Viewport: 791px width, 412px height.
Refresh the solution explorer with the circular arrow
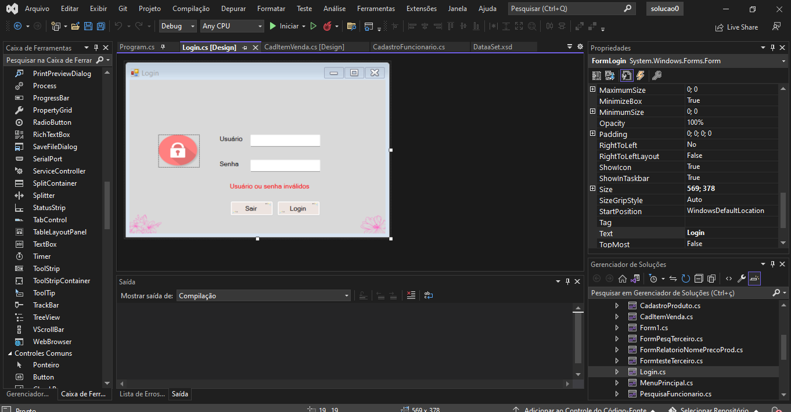[686, 279]
